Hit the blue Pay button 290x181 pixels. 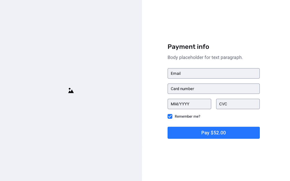pyautogui.click(x=214, y=133)
